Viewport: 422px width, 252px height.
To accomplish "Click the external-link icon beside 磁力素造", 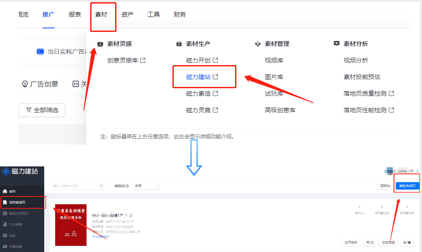I will [215, 93].
